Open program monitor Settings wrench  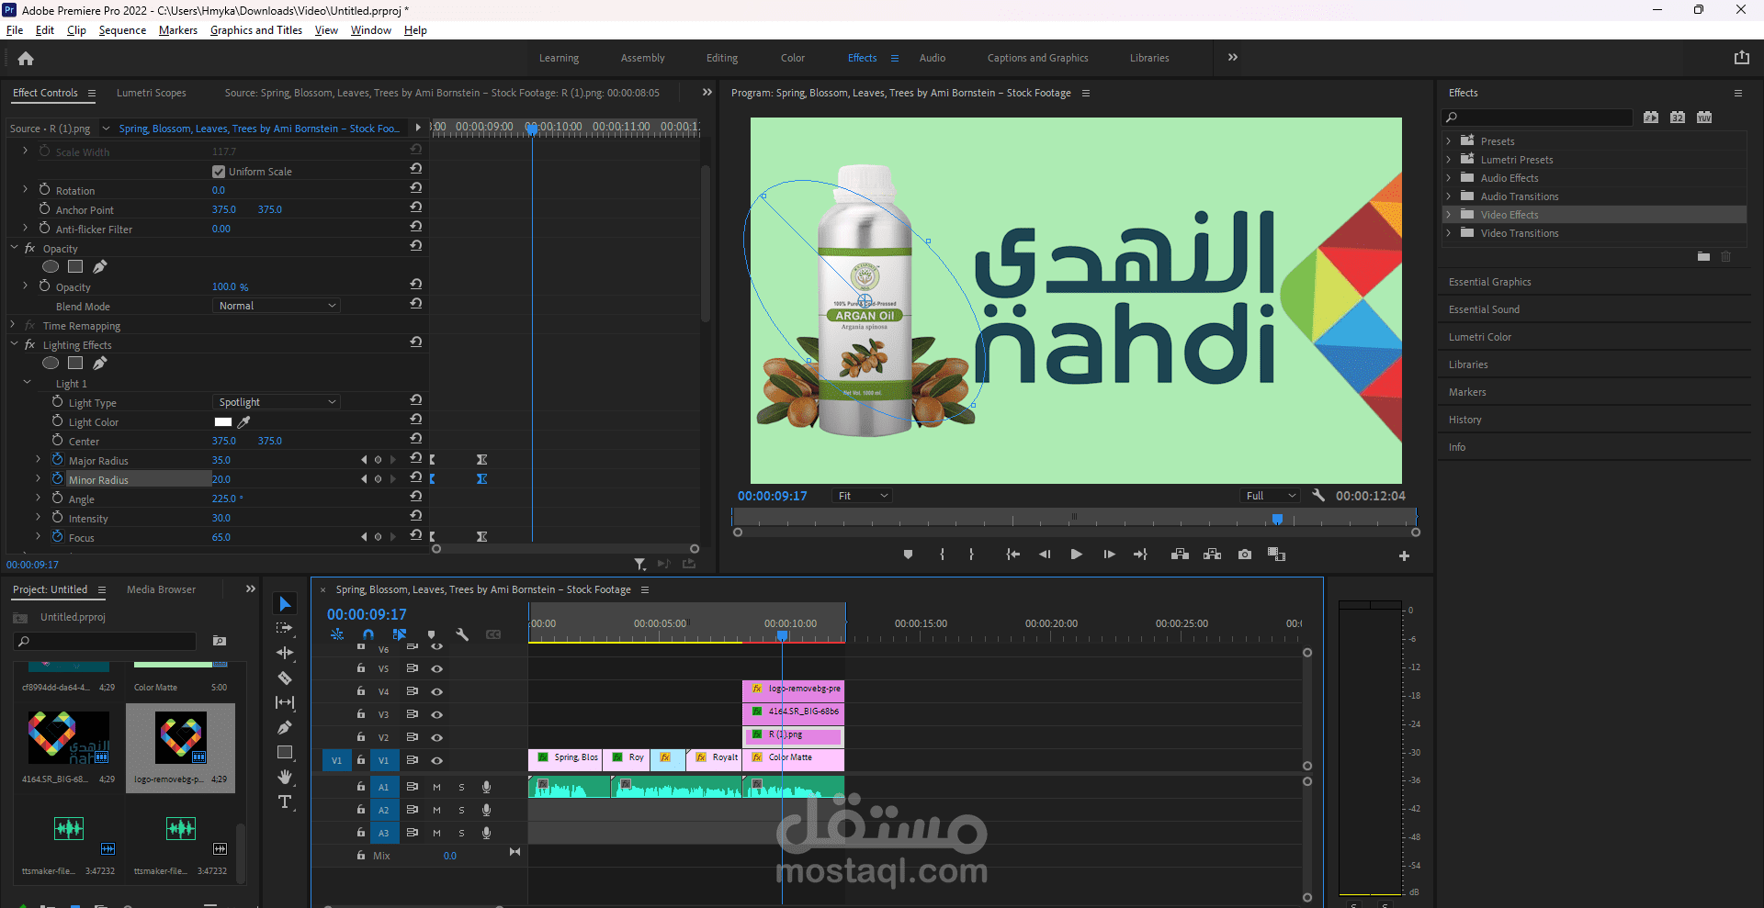[x=1318, y=496]
